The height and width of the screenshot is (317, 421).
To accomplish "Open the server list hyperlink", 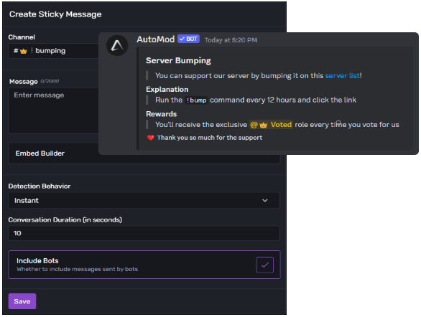I will [342, 76].
